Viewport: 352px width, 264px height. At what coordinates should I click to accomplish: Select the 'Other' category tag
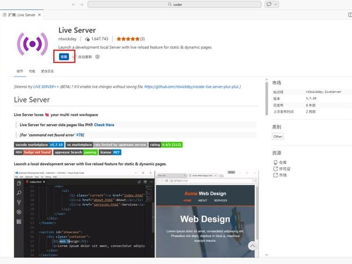[x=278, y=136]
